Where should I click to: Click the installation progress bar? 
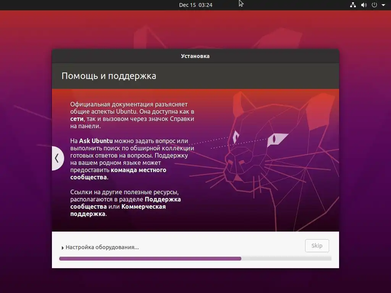pos(195,259)
